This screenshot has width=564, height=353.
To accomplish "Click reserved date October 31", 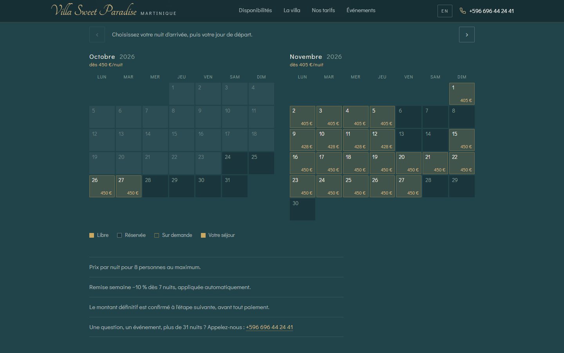I will (235, 186).
